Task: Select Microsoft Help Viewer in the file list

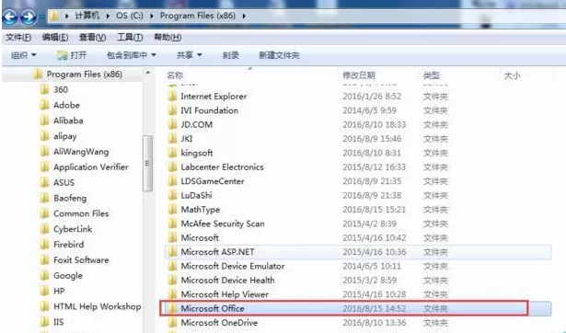Action: pyautogui.click(x=225, y=294)
